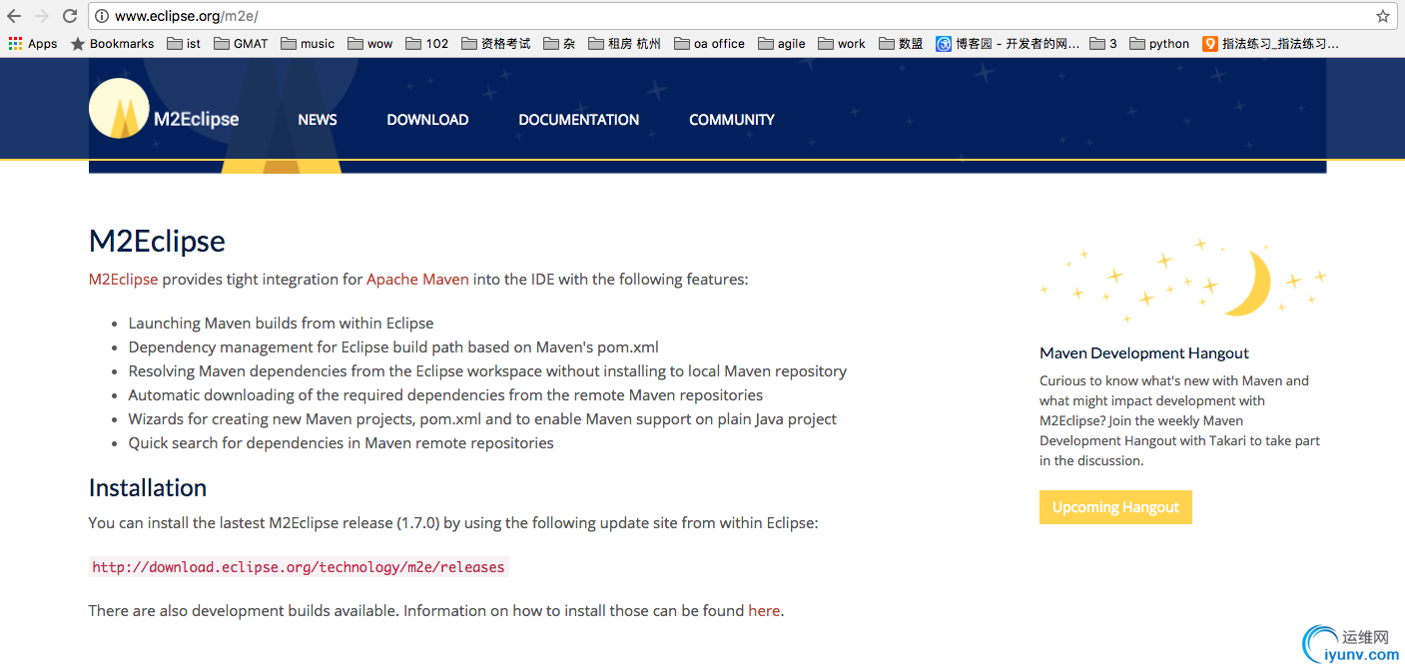Viewport: 1405px width, 671px height.
Task: Go to the NEWS section
Action: click(318, 120)
